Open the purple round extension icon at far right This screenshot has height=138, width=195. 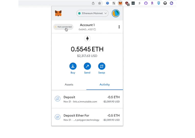coord(171,3)
